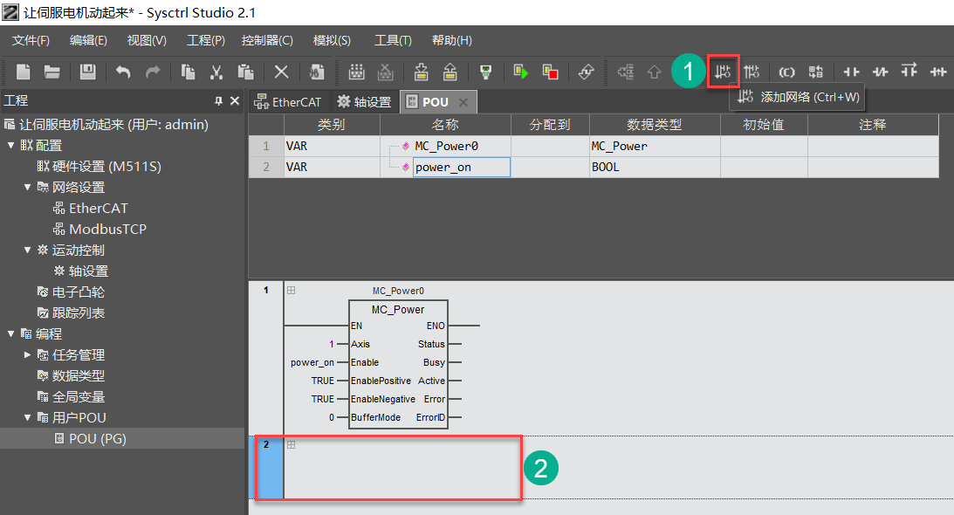The height and width of the screenshot is (515, 954).
Task: Switch to the EtherCAT tab
Action: [x=288, y=101]
